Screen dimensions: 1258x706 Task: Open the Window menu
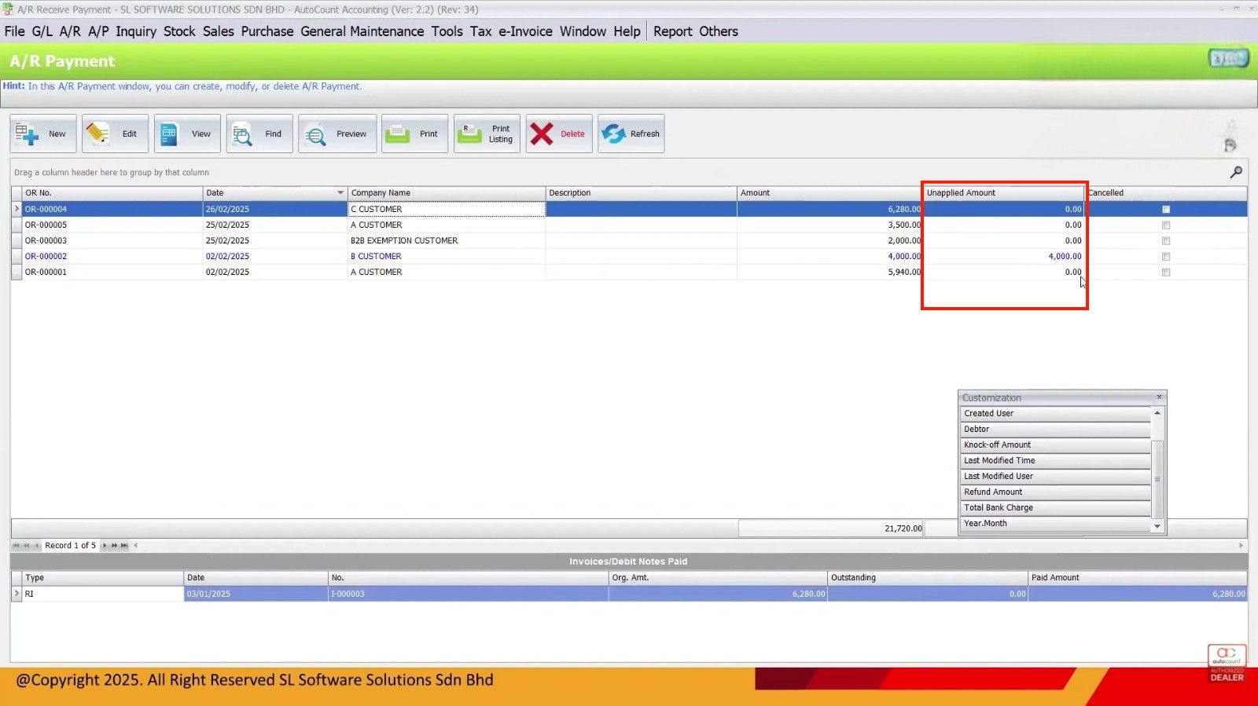tap(583, 31)
